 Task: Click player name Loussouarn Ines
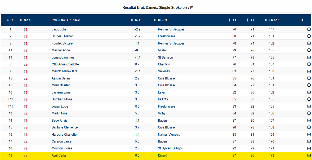click(x=63, y=57)
